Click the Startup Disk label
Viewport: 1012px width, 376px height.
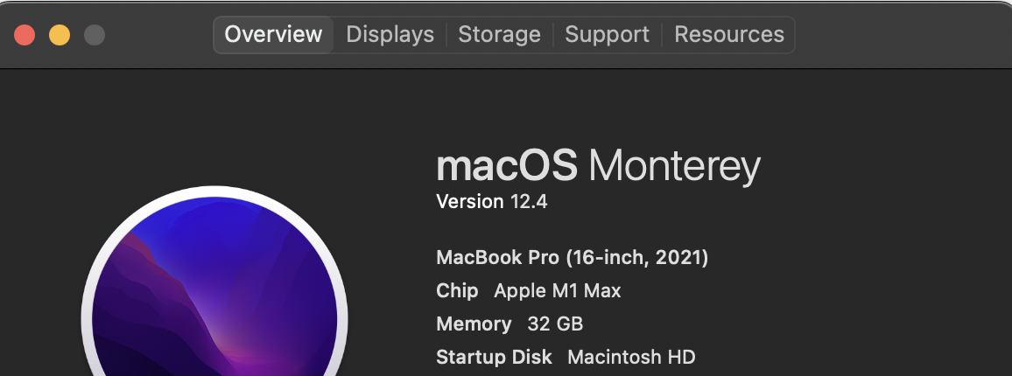click(494, 358)
